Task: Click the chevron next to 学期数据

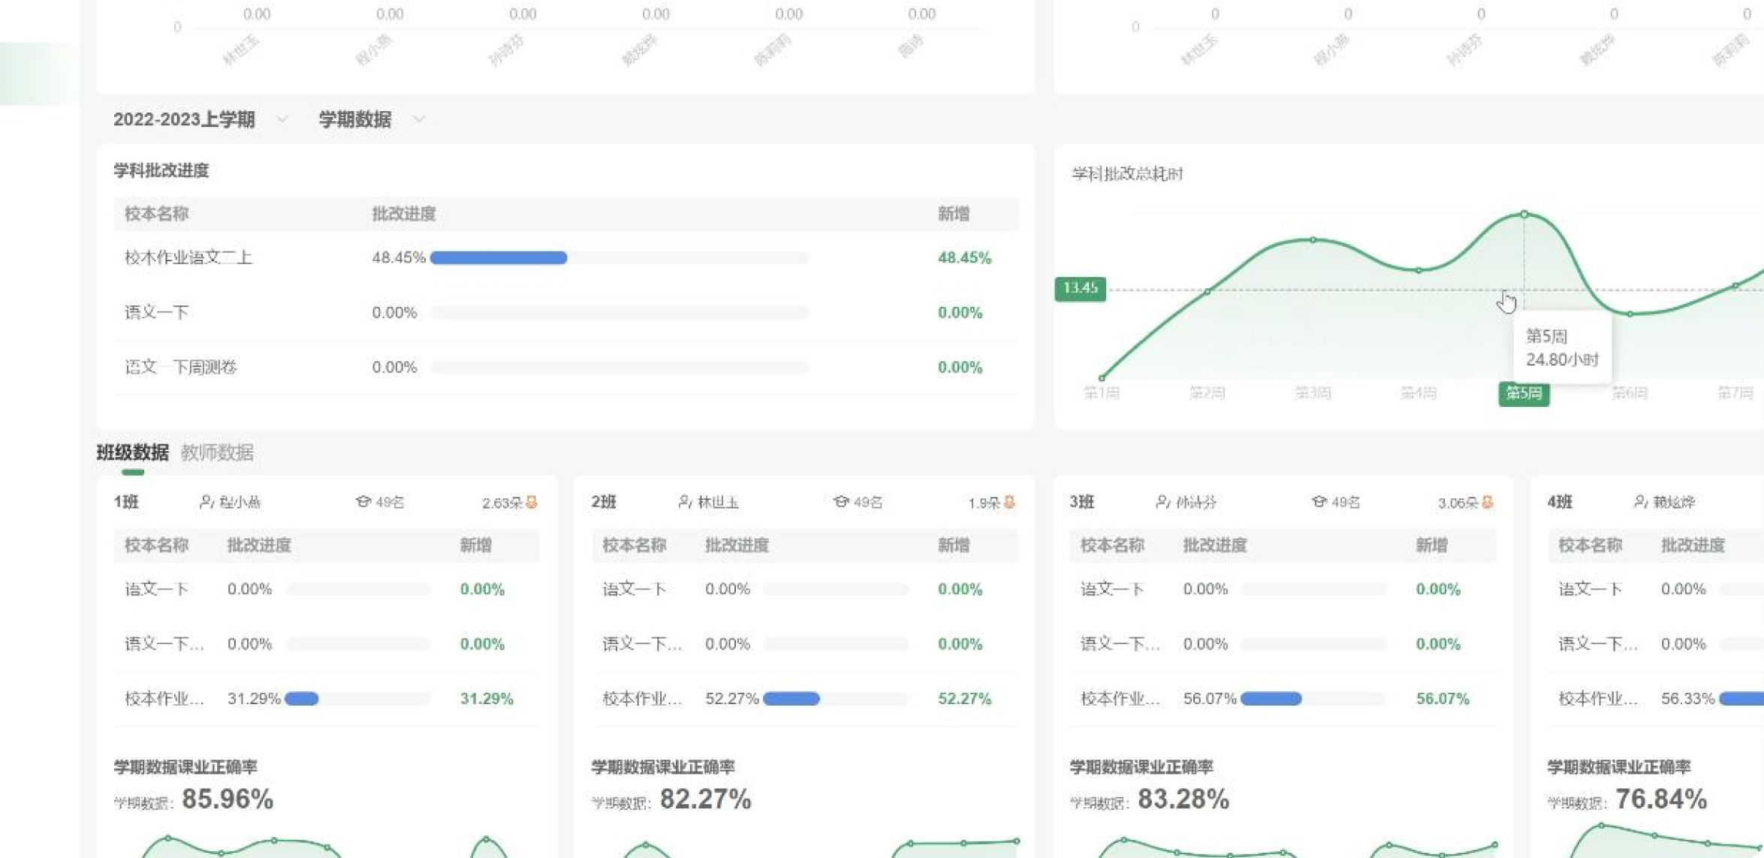Action: click(419, 119)
